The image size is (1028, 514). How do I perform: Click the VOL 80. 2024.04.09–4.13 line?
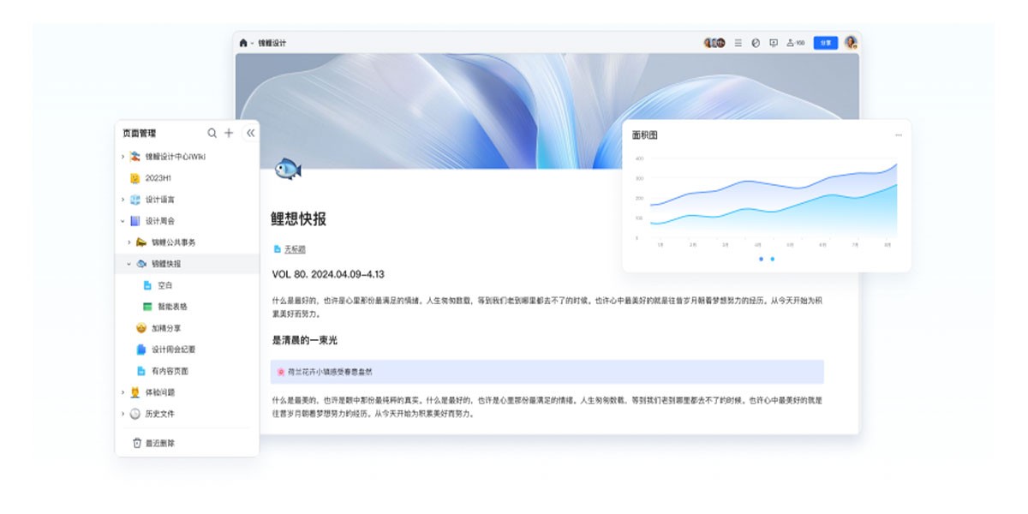328,275
